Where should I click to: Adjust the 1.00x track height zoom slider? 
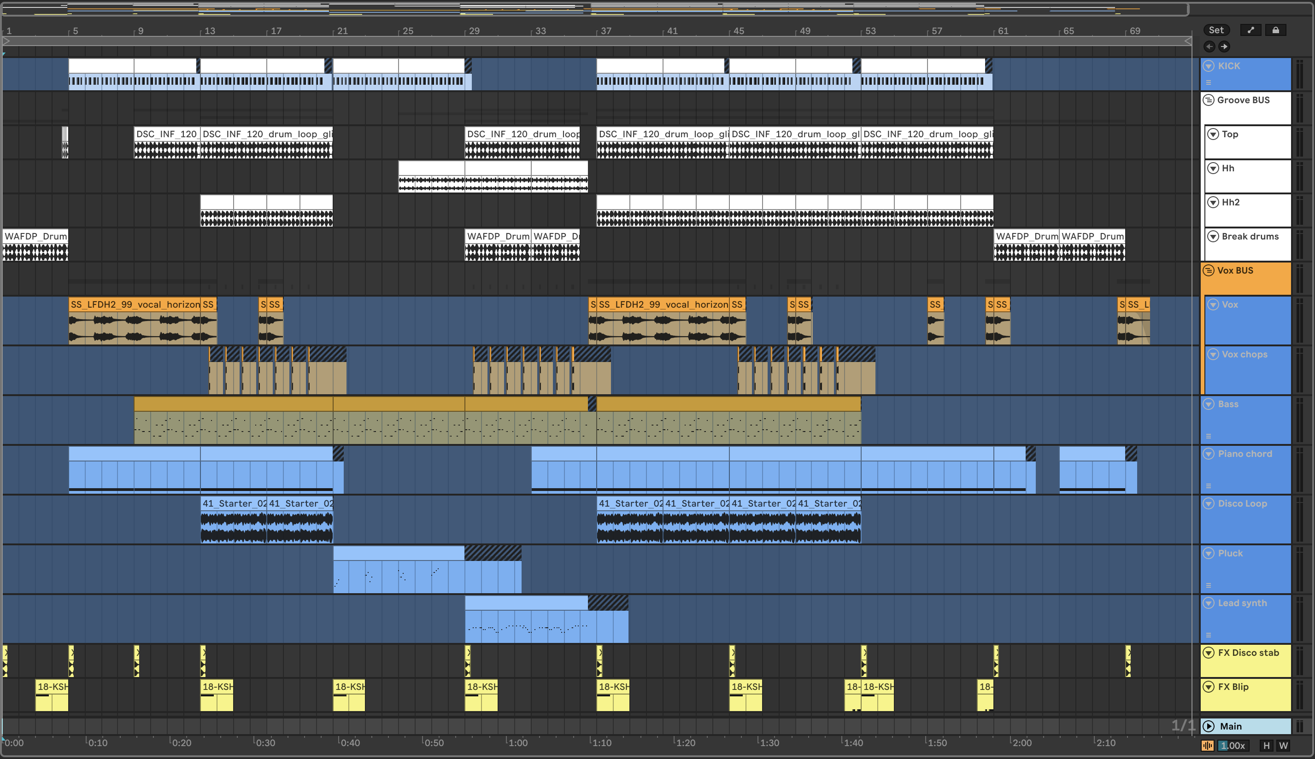(1233, 746)
